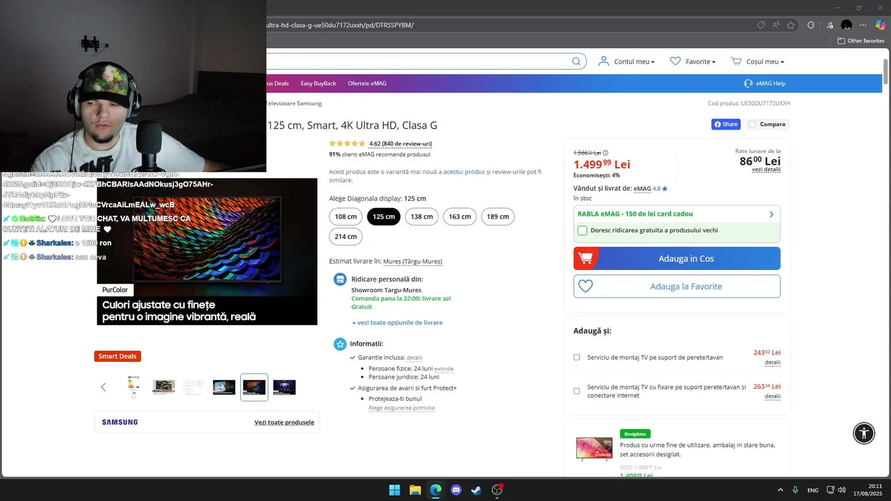Open browser Extensions puzzle icon

(x=811, y=25)
